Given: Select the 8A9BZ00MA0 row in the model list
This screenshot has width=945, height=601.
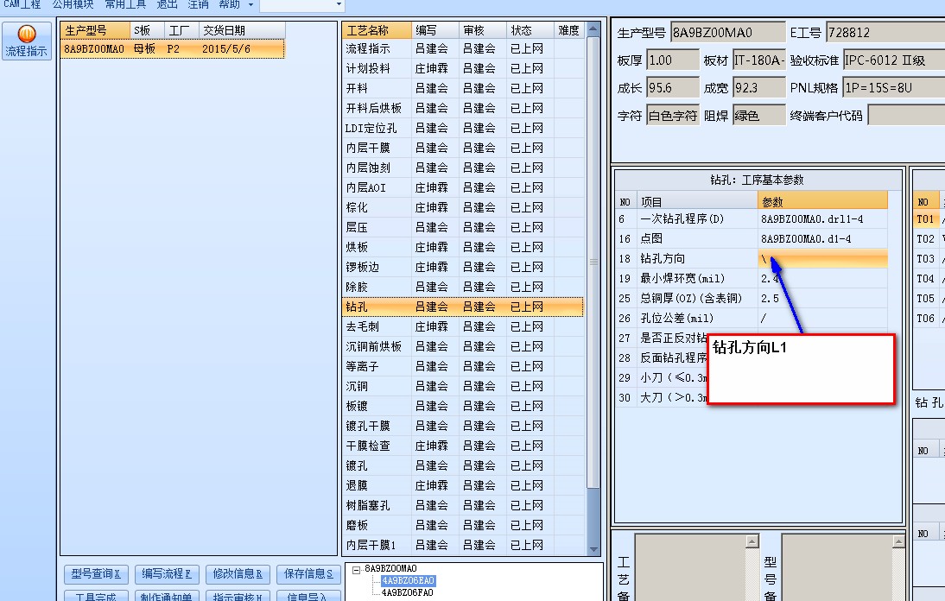Looking at the screenshot, I should click(173, 48).
